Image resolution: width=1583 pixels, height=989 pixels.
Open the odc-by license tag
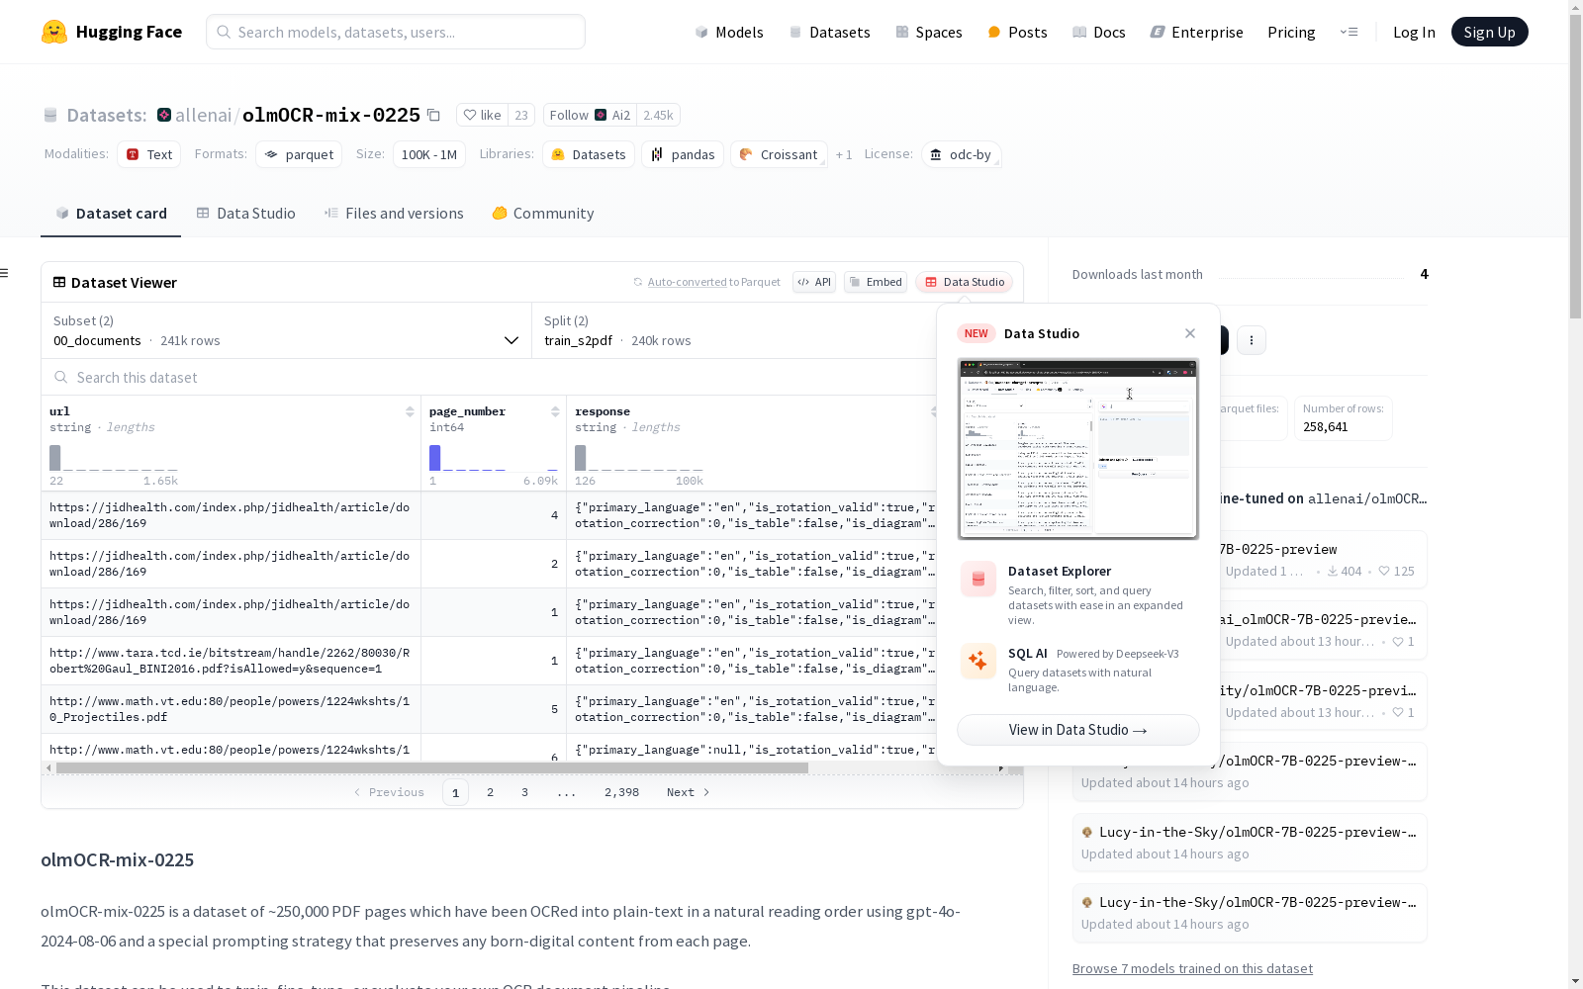point(962,154)
